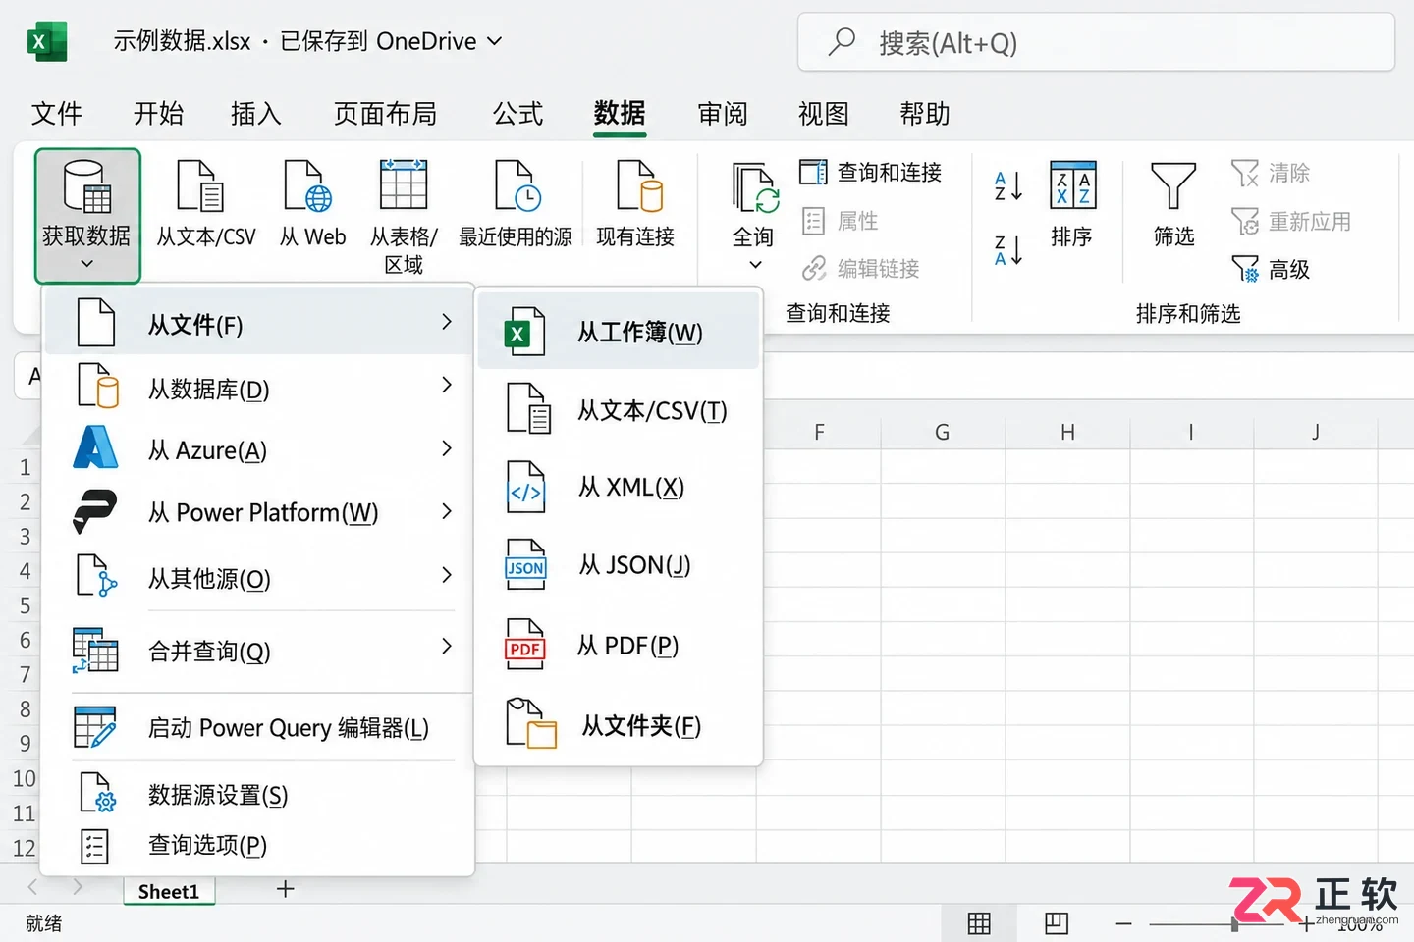
Task: Click the 全部刷新 refresh icon
Action: (x=754, y=188)
